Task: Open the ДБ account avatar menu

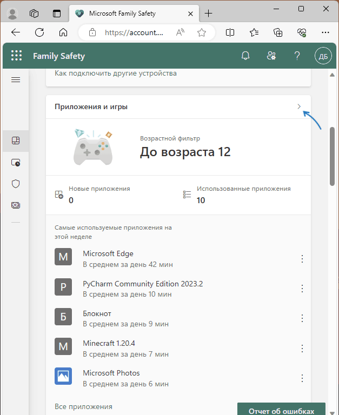Action: (323, 56)
